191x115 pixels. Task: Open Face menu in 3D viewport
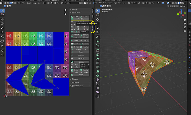[x=120, y=3]
